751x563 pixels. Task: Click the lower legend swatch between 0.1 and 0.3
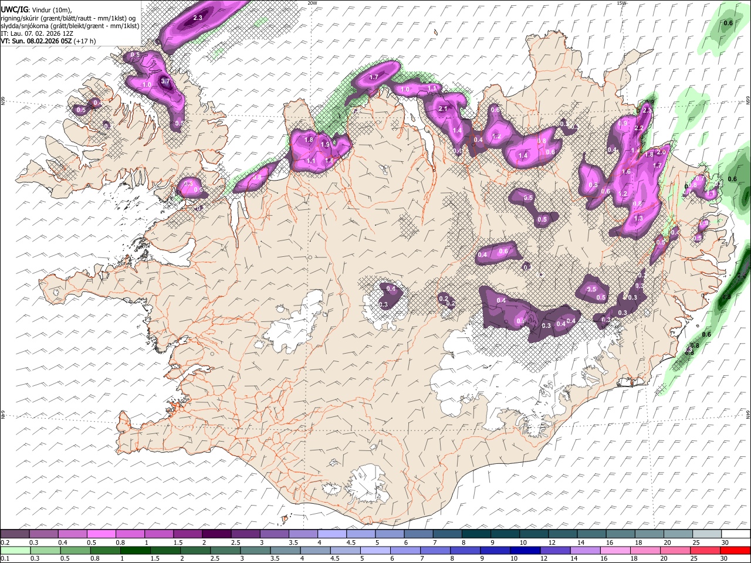point(16,551)
